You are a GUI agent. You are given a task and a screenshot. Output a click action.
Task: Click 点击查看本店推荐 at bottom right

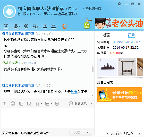119,133
